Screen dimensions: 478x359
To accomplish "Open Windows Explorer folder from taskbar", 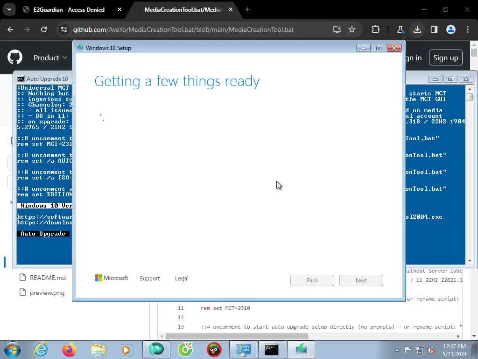I will pos(98,350).
